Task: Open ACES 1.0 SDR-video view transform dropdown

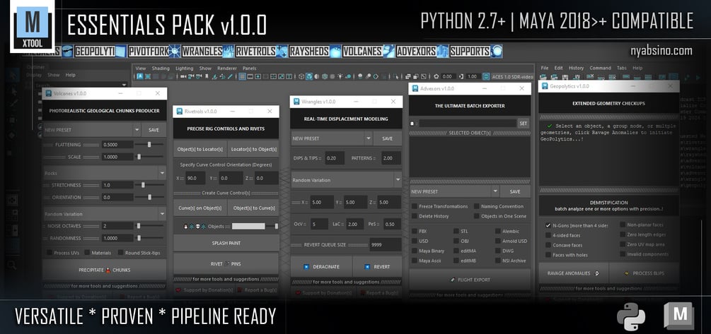Action: point(512,76)
